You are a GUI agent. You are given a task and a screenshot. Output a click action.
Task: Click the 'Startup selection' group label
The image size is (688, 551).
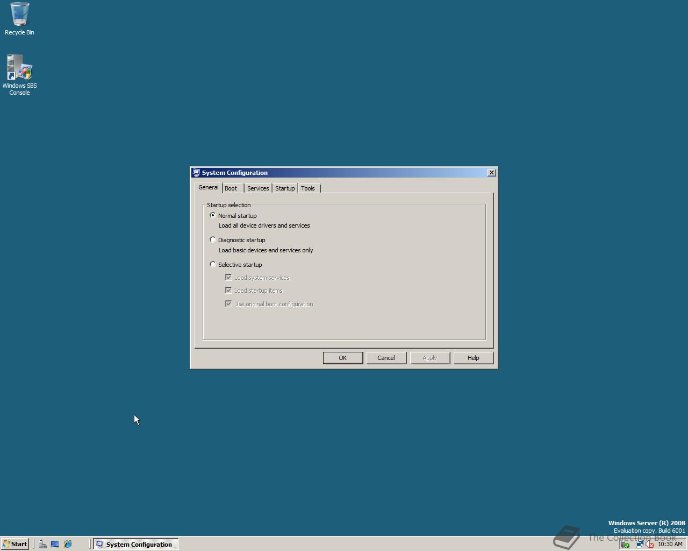point(229,205)
